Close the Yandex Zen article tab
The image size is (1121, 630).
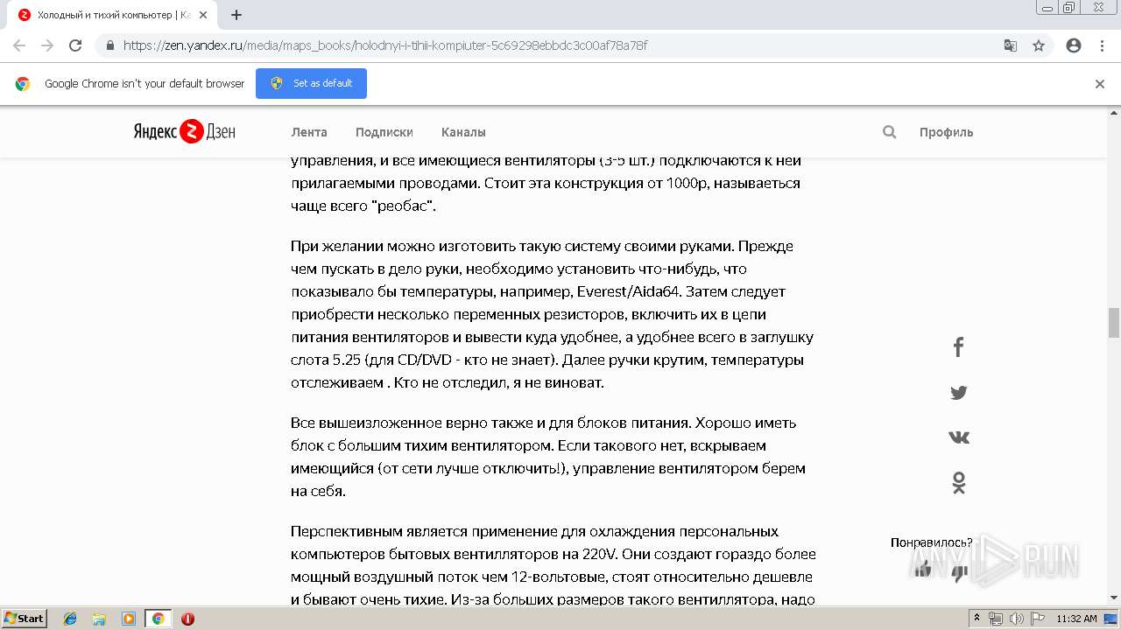pyautogui.click(x=203, y=15)
